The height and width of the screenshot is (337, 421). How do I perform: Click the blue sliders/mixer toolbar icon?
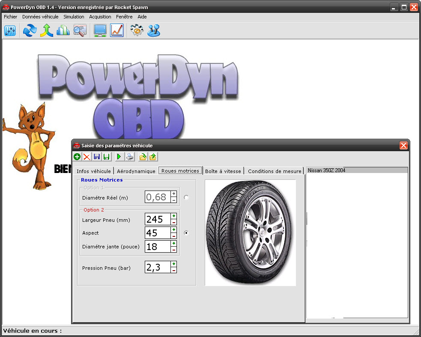(10, 30)
